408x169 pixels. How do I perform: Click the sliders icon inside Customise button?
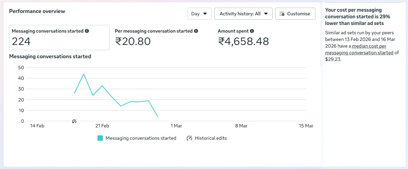click(x=282, y=14)
